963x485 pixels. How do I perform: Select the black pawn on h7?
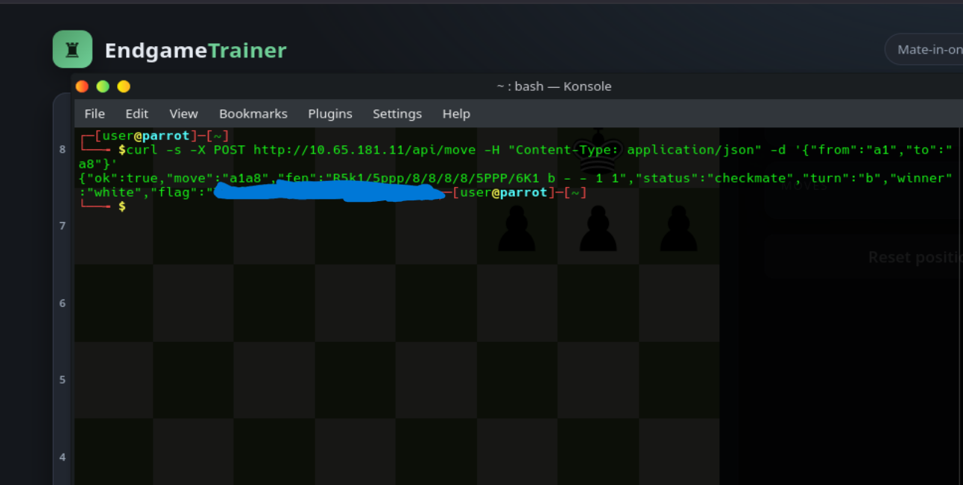[678, 228]
